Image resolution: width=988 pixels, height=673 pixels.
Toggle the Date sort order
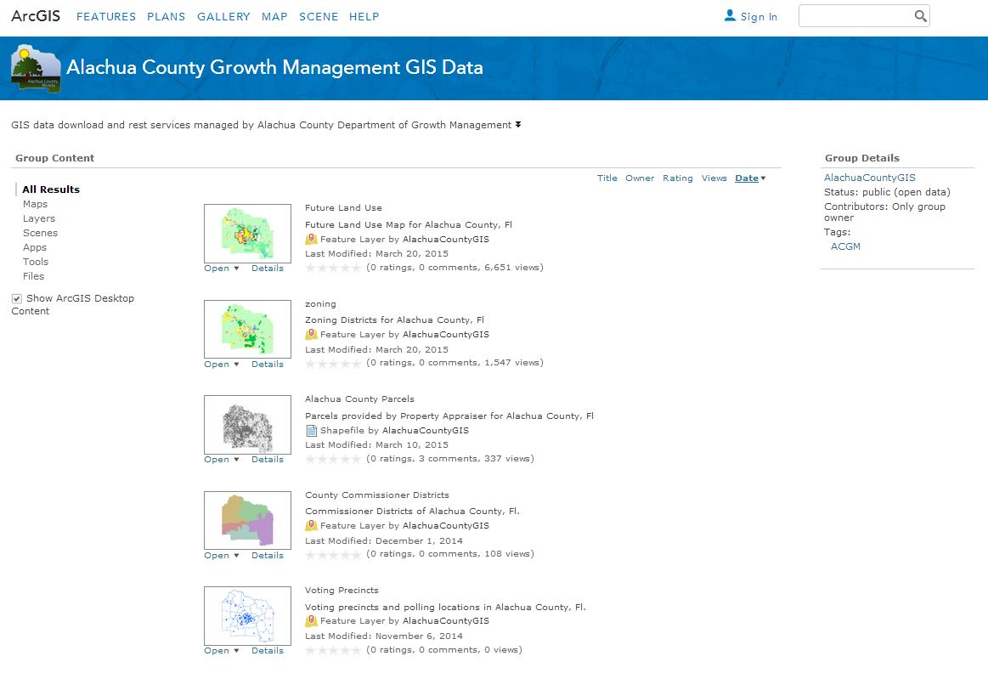pos(750,178)
